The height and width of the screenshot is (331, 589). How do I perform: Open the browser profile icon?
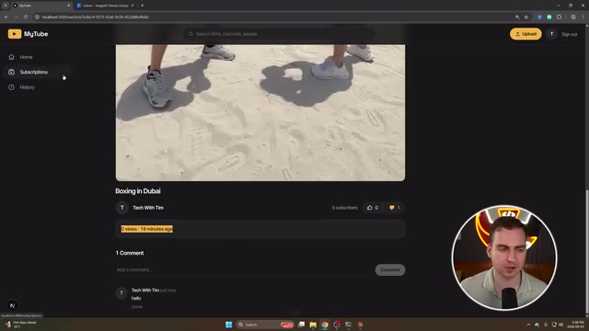[573, 17]
